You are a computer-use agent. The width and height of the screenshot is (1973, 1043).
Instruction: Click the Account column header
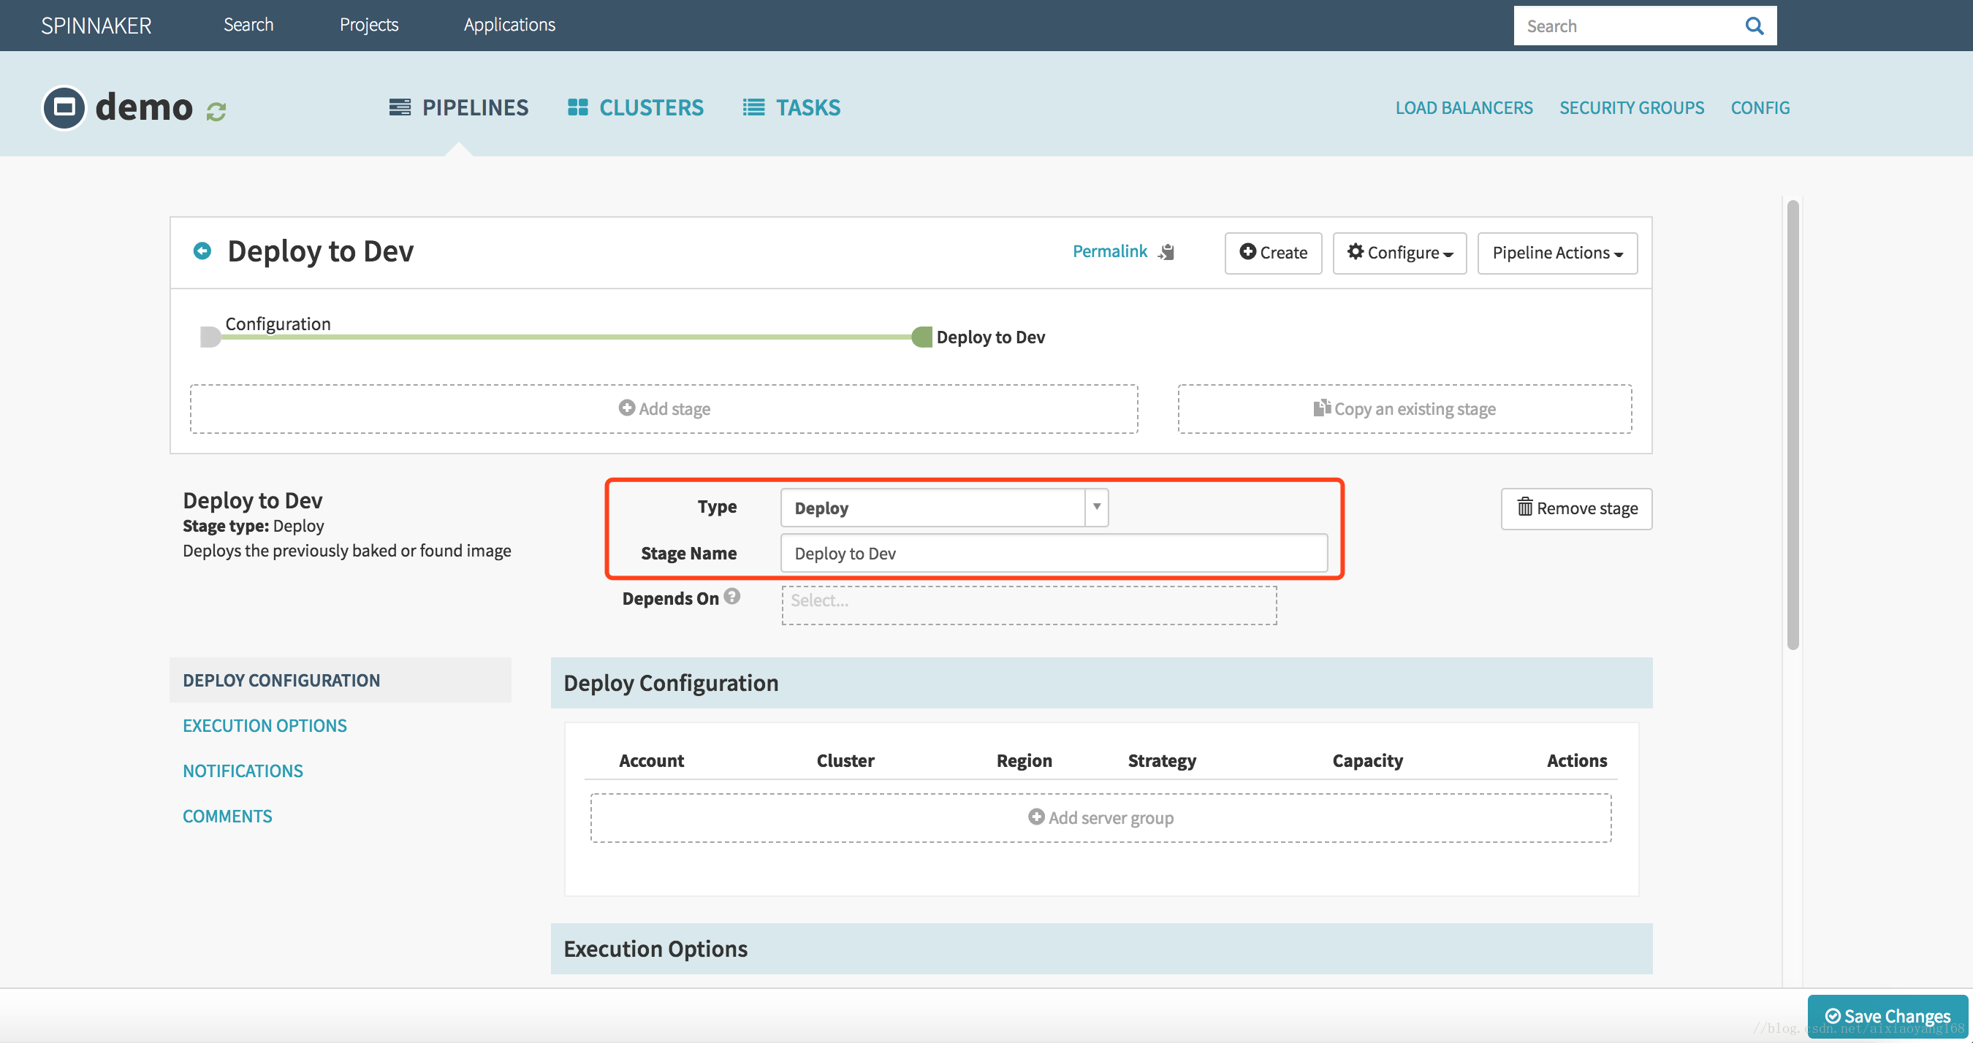(651, 760)
